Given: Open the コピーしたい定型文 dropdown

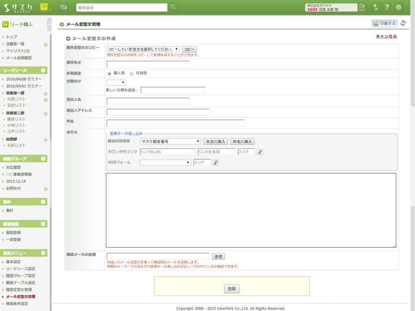Looking at the screenshot, I should (x=143, y=49).
